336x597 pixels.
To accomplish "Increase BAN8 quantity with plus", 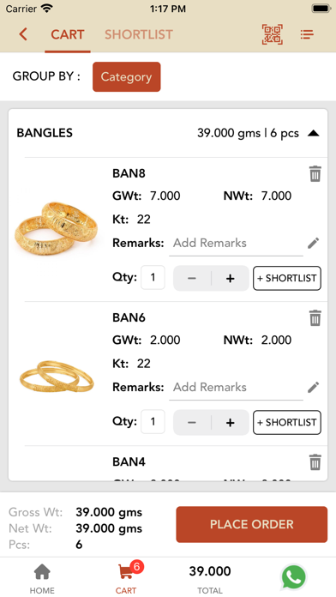I will 230,278.
